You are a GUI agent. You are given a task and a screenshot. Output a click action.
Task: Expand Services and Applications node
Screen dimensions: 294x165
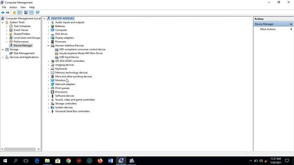[3, 57]
